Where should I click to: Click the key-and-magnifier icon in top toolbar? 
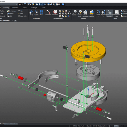click(x=54, y=4)
